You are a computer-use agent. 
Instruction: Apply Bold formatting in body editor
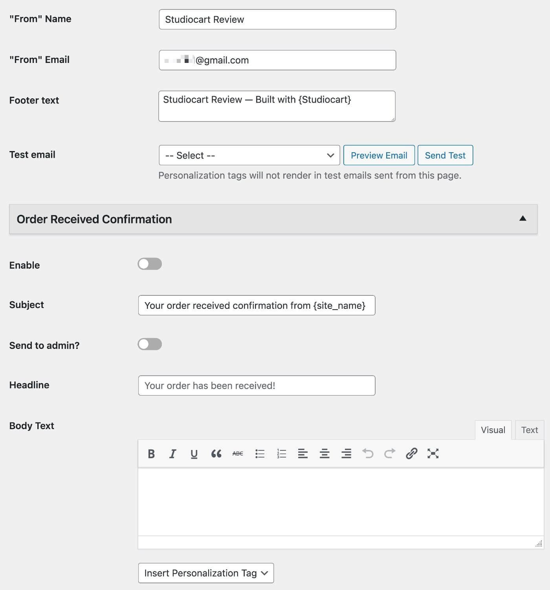coord(151,454)
